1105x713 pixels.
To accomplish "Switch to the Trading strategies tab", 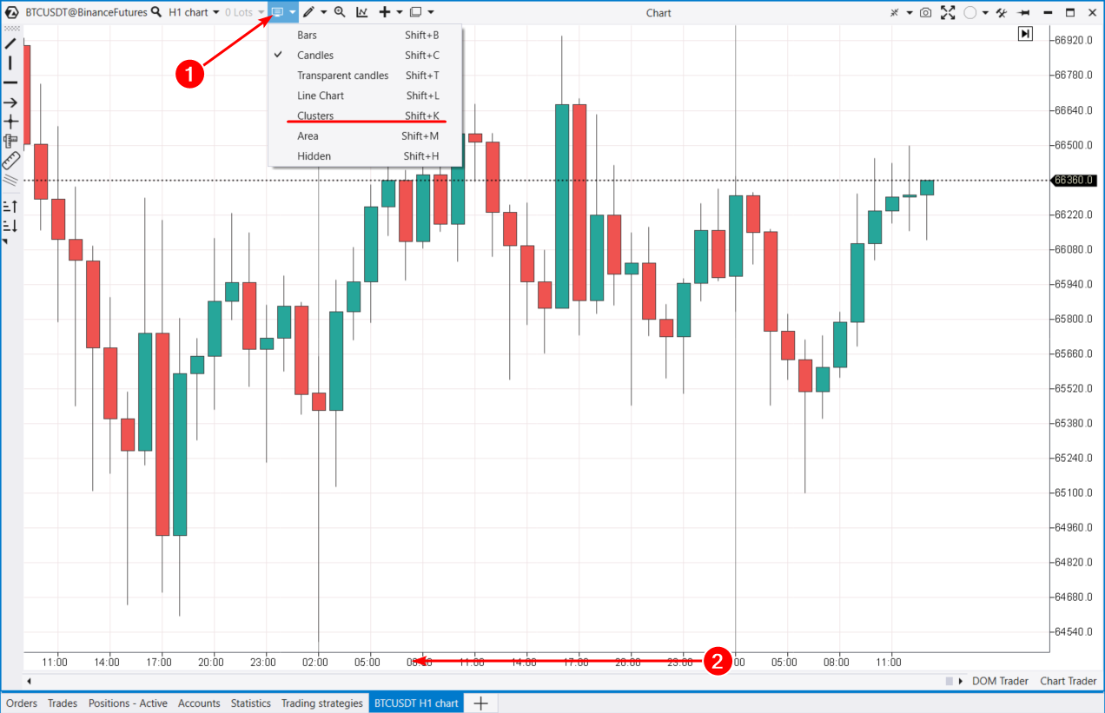I will click(x=321, y=703).
